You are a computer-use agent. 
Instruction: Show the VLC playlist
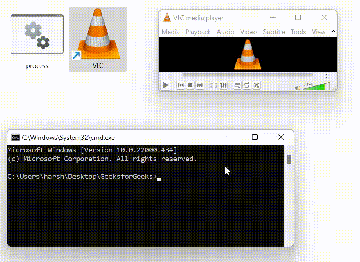click(237, 85)
